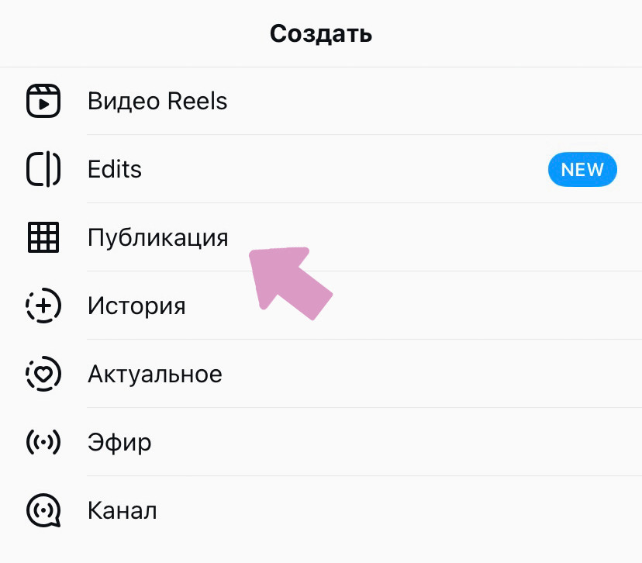The image size is (642, 563).
Task: Click the Создать header title
Action: [320, 33]
